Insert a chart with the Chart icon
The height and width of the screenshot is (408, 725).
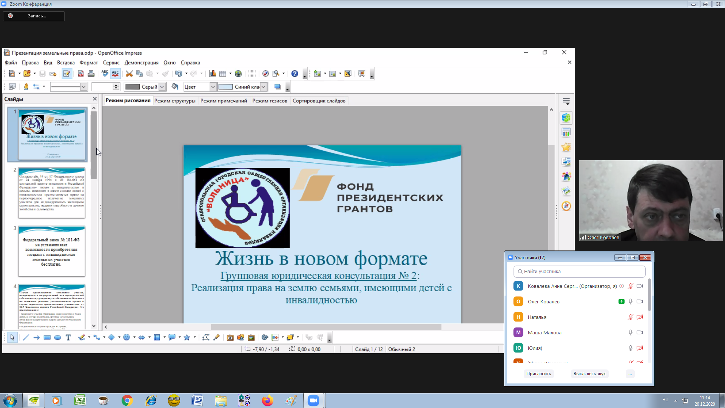[x=213, y=74]
